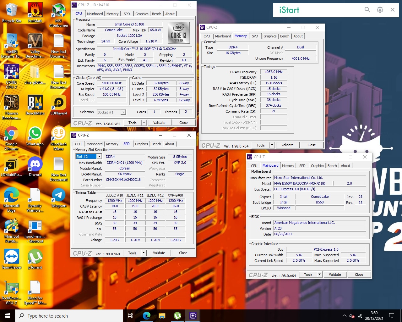Image resolution: width=402 pixels, height=322 pixels.
Task: Open Tools dropdown arrow in Mainboard window
Action: (319, 275)
